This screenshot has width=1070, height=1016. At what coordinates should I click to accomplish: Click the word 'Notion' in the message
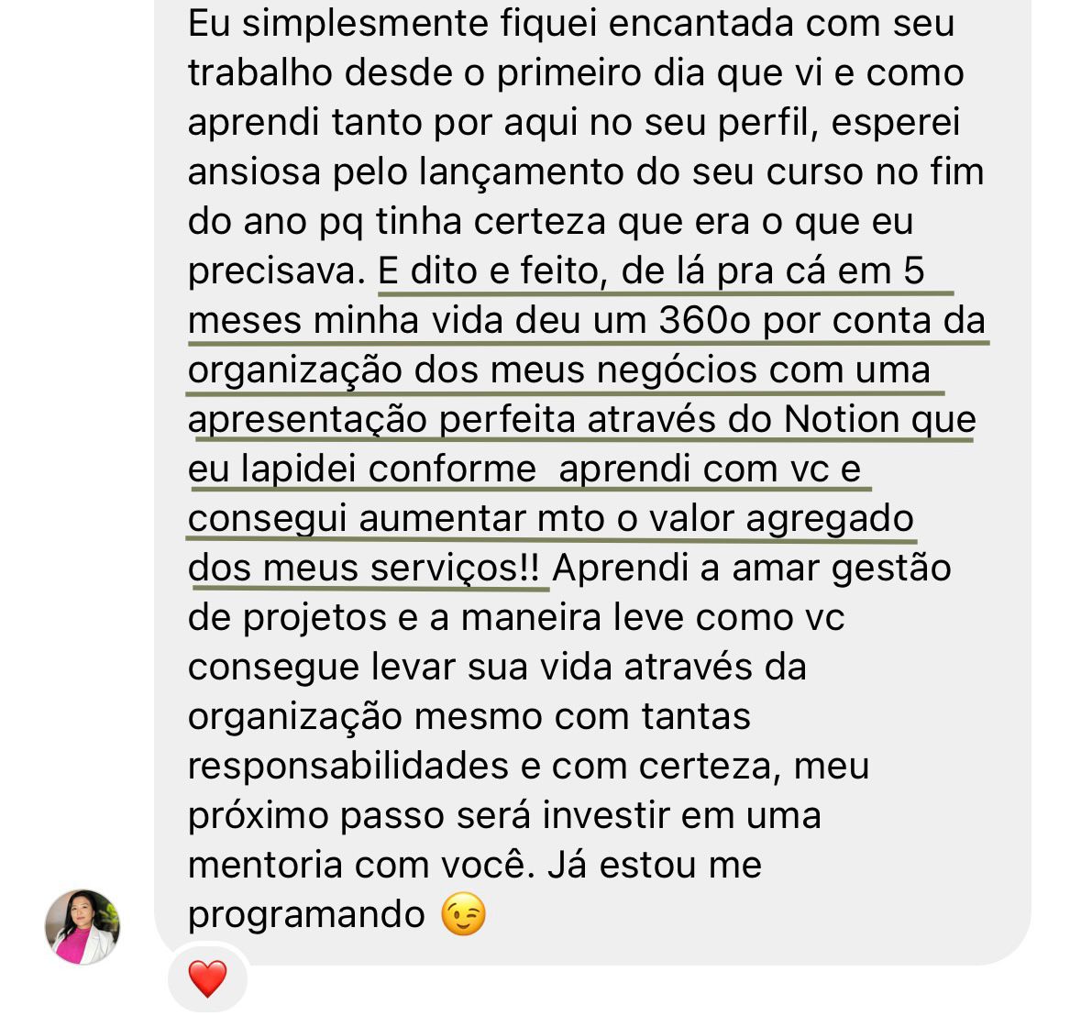842,419
